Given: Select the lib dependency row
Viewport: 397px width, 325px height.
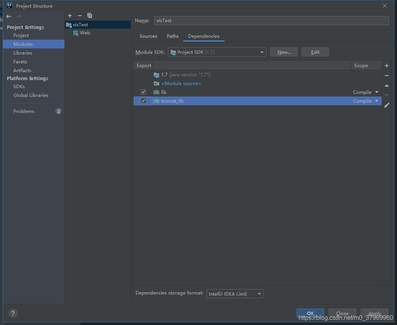Looking at the screenshot, I should (x=258, y=92).
